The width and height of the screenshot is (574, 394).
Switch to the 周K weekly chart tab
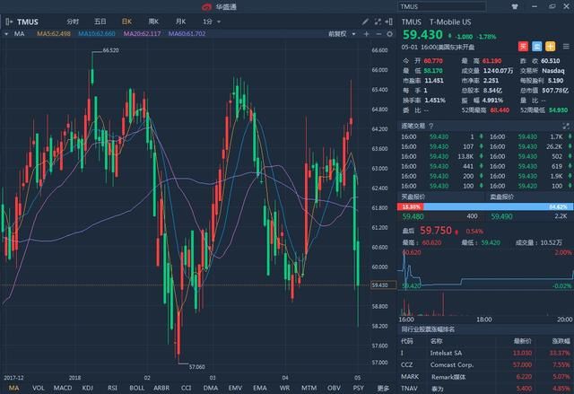tap(153, 21)
